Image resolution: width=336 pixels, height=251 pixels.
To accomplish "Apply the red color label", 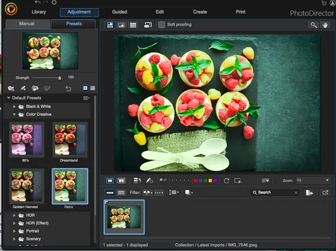I will 196,181.
